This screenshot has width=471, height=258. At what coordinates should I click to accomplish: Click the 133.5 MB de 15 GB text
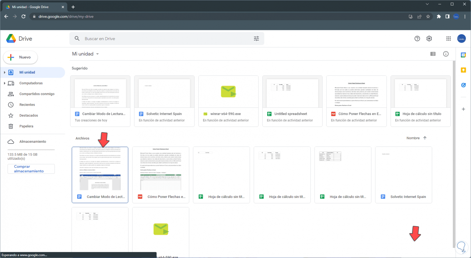pyautogui.click(x=23, y=156)
